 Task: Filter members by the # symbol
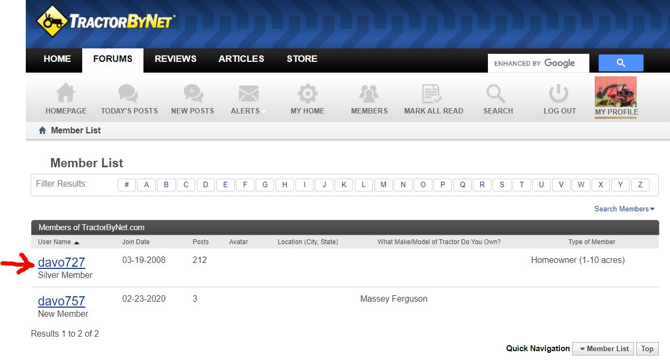point(127,185)
